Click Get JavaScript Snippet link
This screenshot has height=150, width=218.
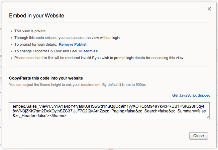click(191, 95)
